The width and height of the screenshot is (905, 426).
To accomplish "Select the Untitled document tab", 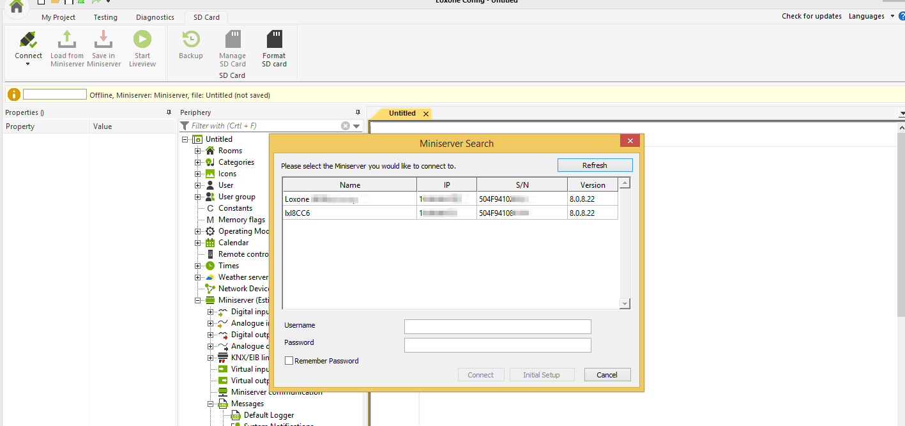I will 402,113.
